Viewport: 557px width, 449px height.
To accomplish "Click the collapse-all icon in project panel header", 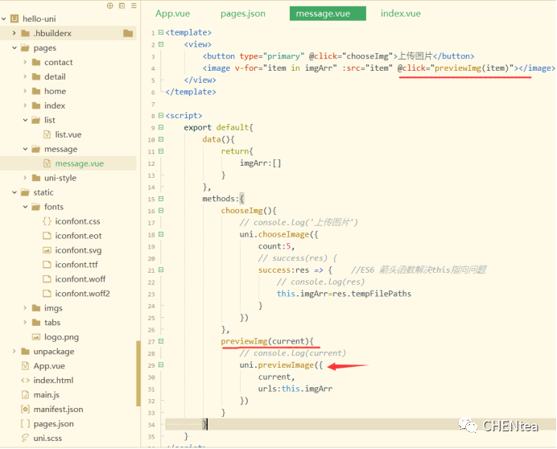I will [x=121, y=6].
